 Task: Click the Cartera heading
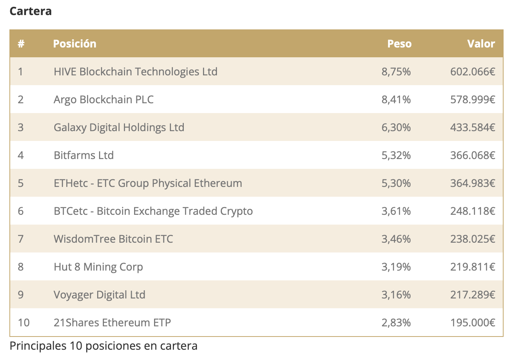click(31, 11)
